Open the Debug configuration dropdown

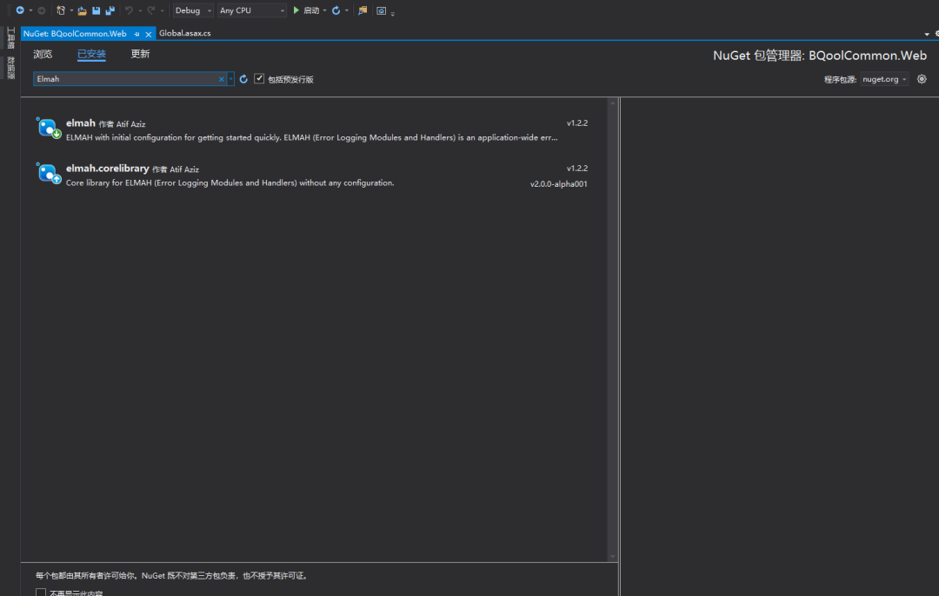(x=193, y=10)
